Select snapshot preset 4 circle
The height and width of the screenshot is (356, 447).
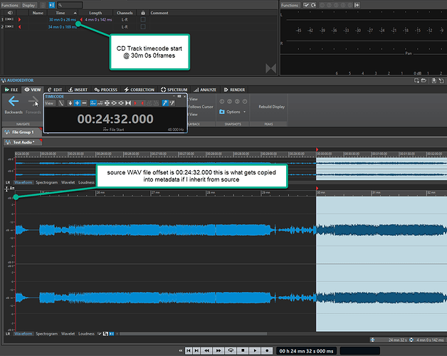(x=245, y=101)
